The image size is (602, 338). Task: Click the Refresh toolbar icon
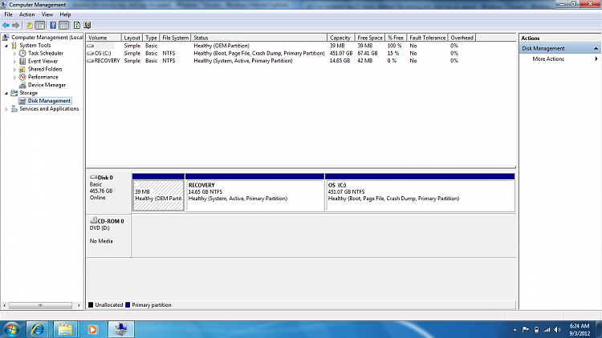[77, 26]
